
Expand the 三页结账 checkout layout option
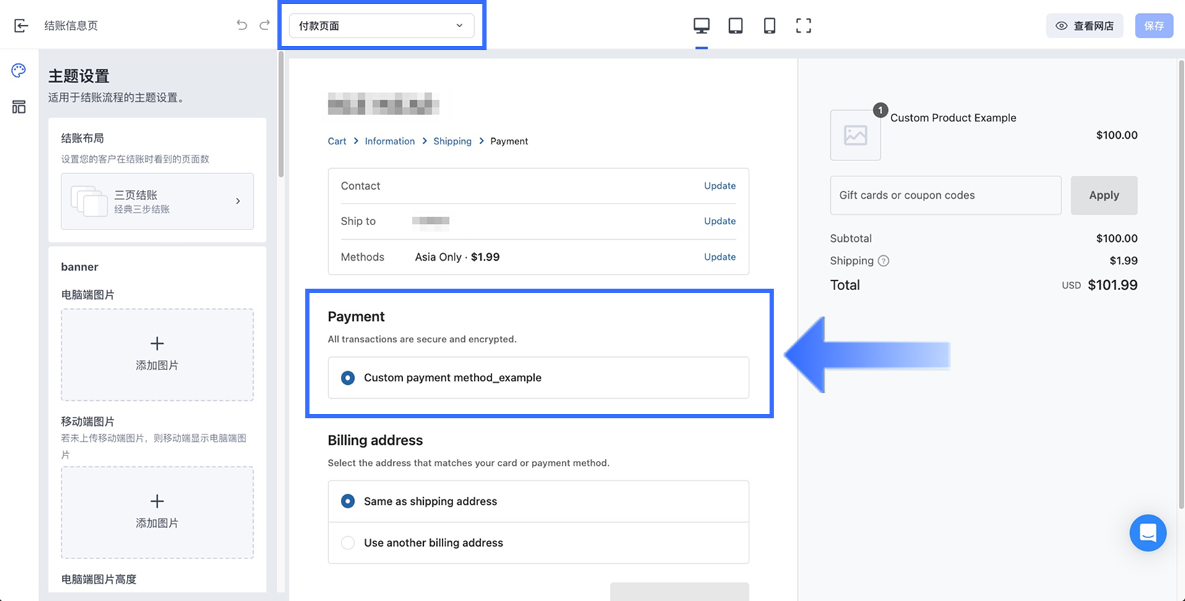tap(158, 201)
